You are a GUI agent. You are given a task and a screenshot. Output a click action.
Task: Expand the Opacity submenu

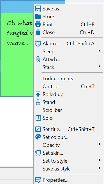[69, 145]
